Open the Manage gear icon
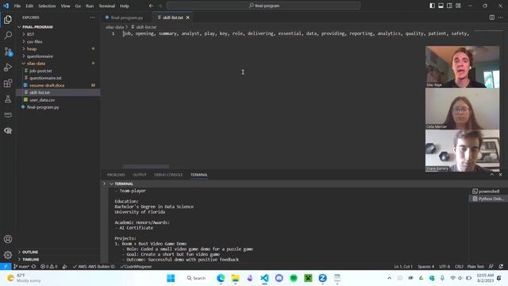The width and height of the screenshot is (508, 286). tap(8, 255)
